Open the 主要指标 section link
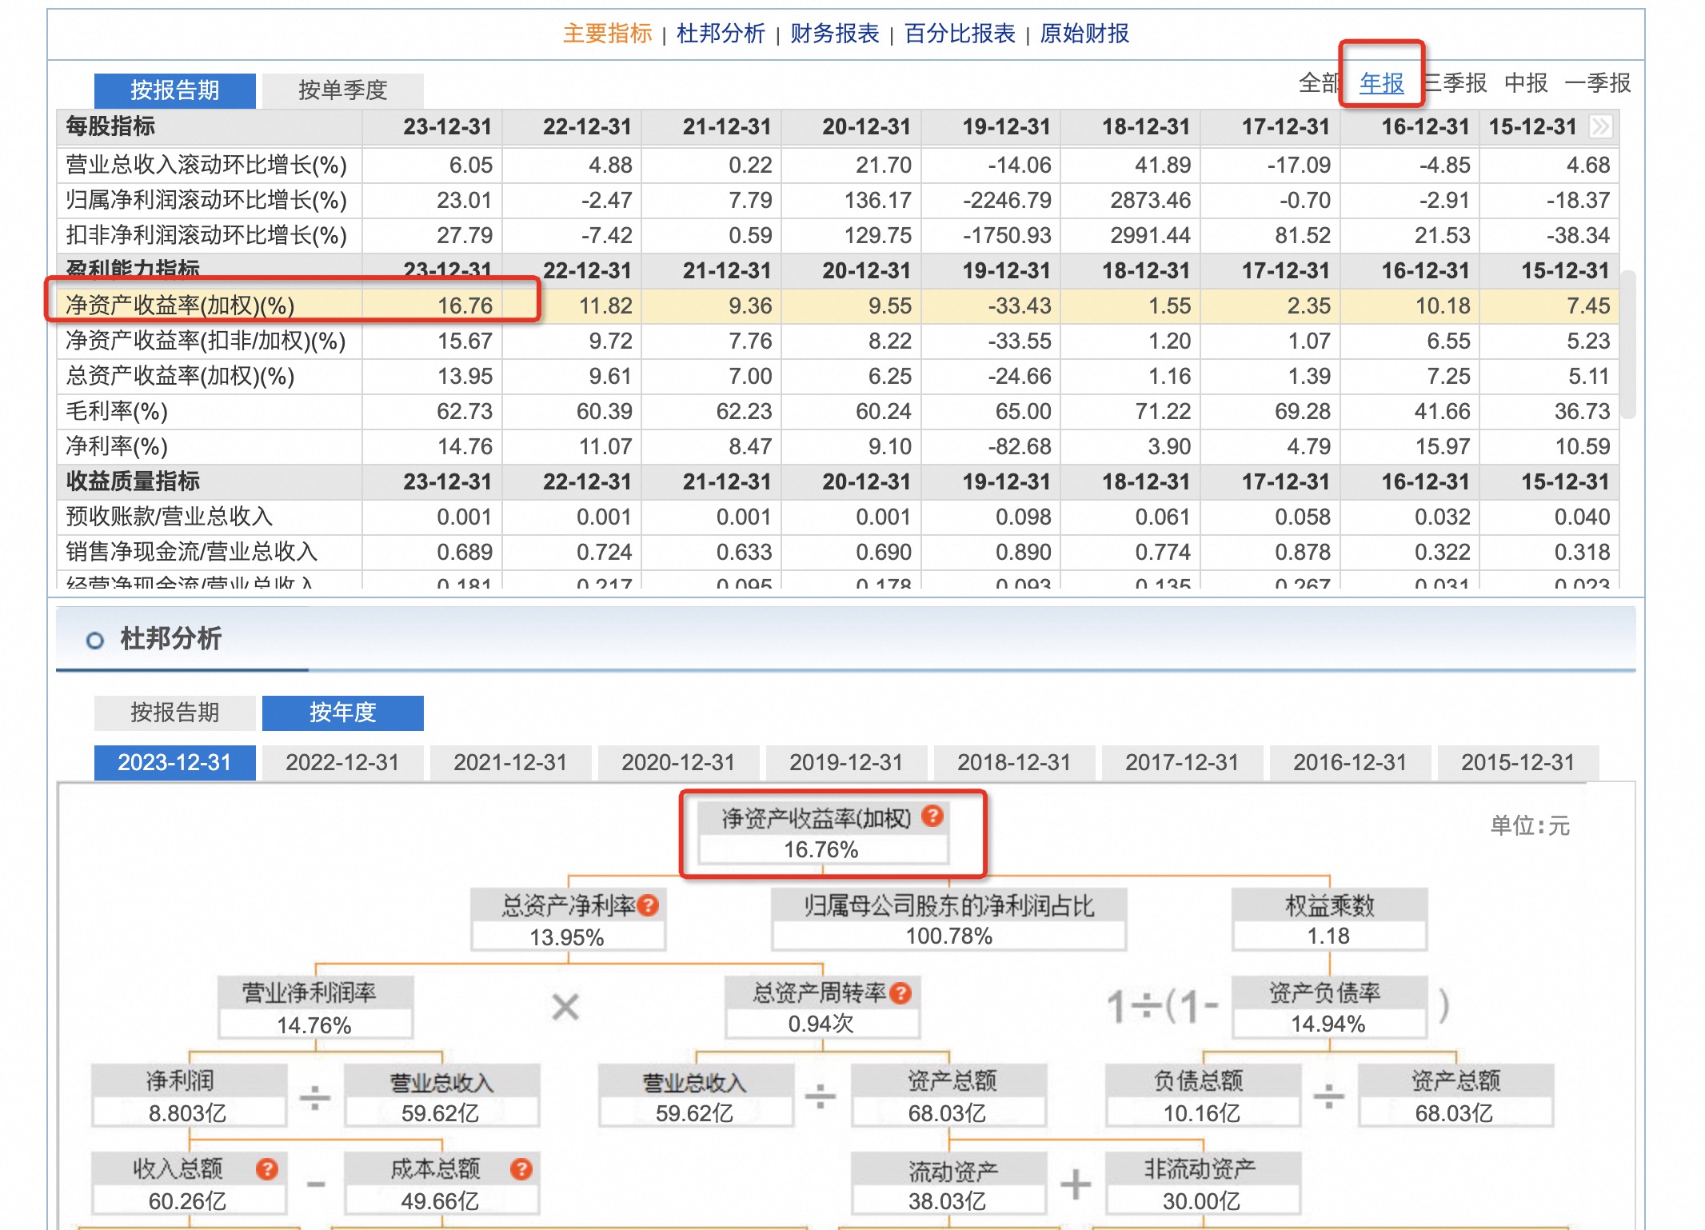This screenshot has width=1705, height=1230. (x=607, y=34)
